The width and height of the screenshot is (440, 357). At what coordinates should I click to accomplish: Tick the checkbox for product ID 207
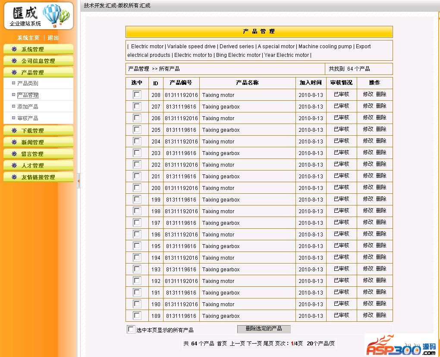pos(137,106)
